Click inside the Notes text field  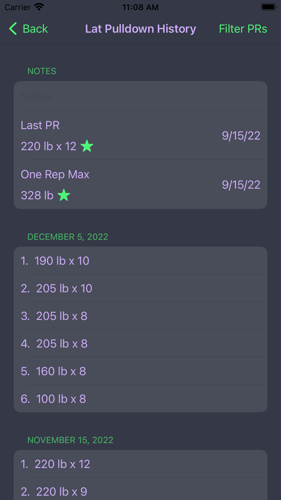[x=140, y=96]
